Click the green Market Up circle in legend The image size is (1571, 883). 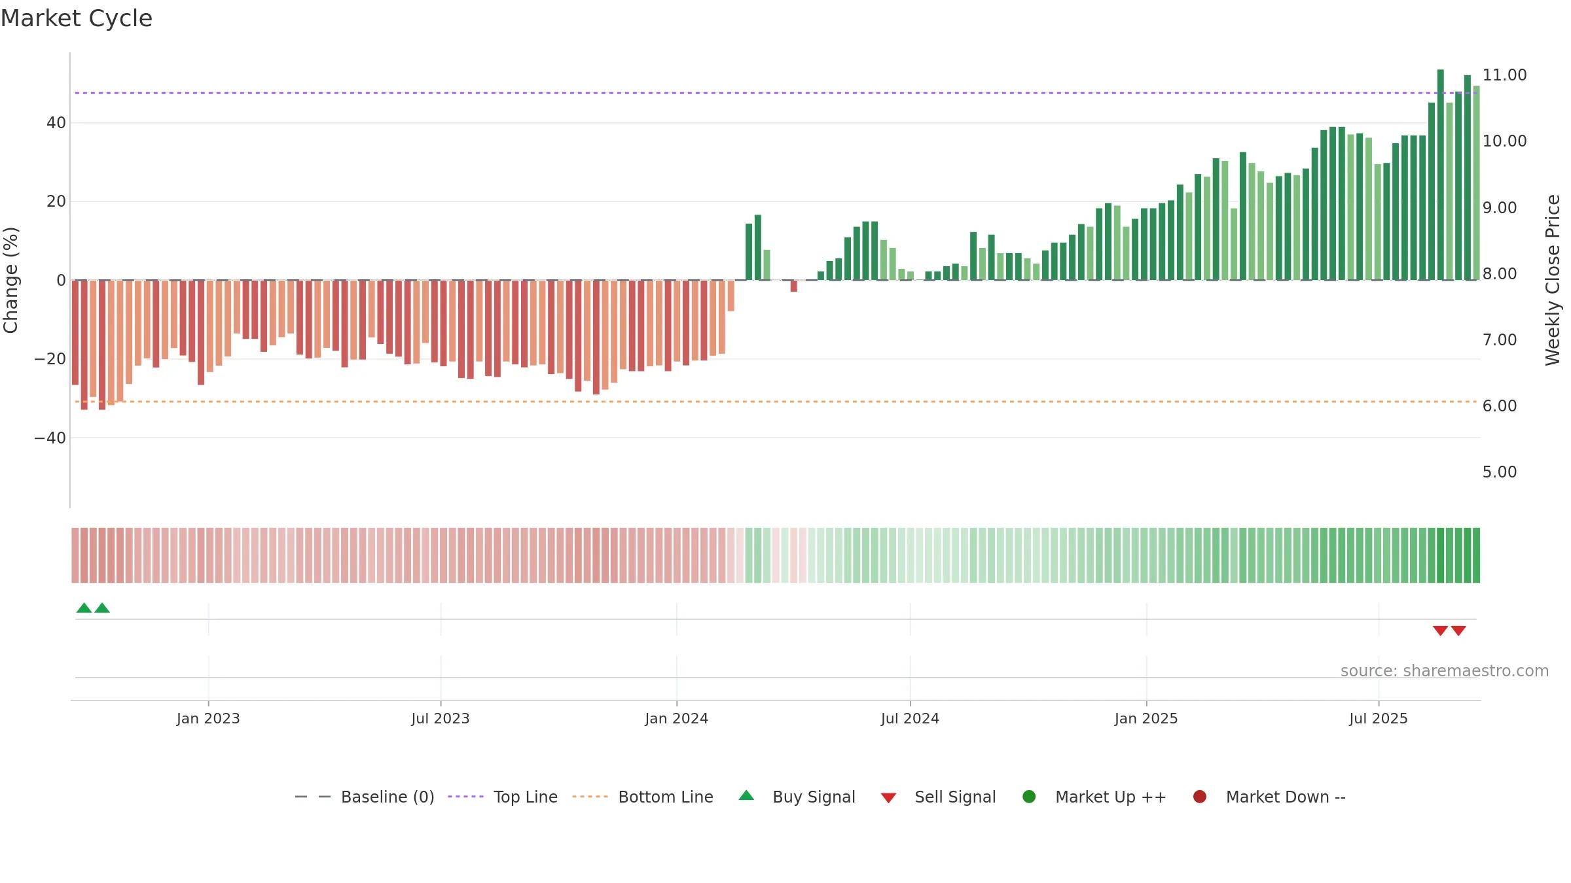click(1029, 797)
